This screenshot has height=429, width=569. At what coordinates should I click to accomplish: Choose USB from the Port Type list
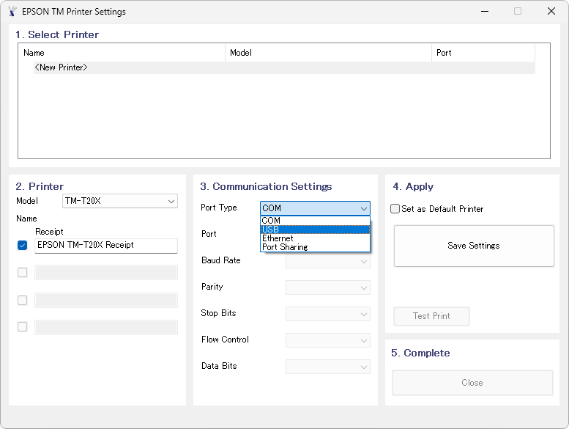click(315, 230)
